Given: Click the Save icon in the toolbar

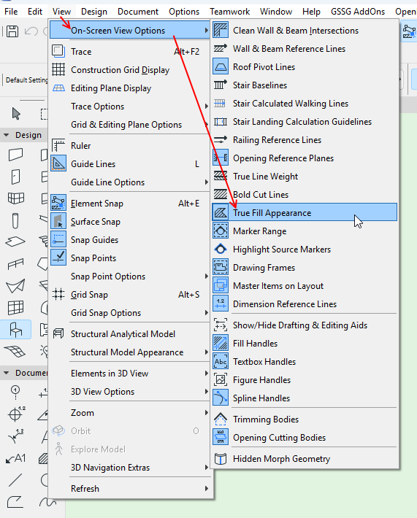Looking at the screenshot, I should point(12,31).
